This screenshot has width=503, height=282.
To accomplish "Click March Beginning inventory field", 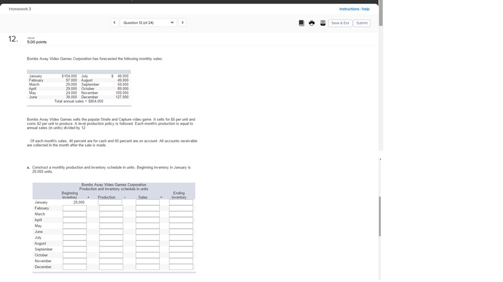I will pos(75,214).
